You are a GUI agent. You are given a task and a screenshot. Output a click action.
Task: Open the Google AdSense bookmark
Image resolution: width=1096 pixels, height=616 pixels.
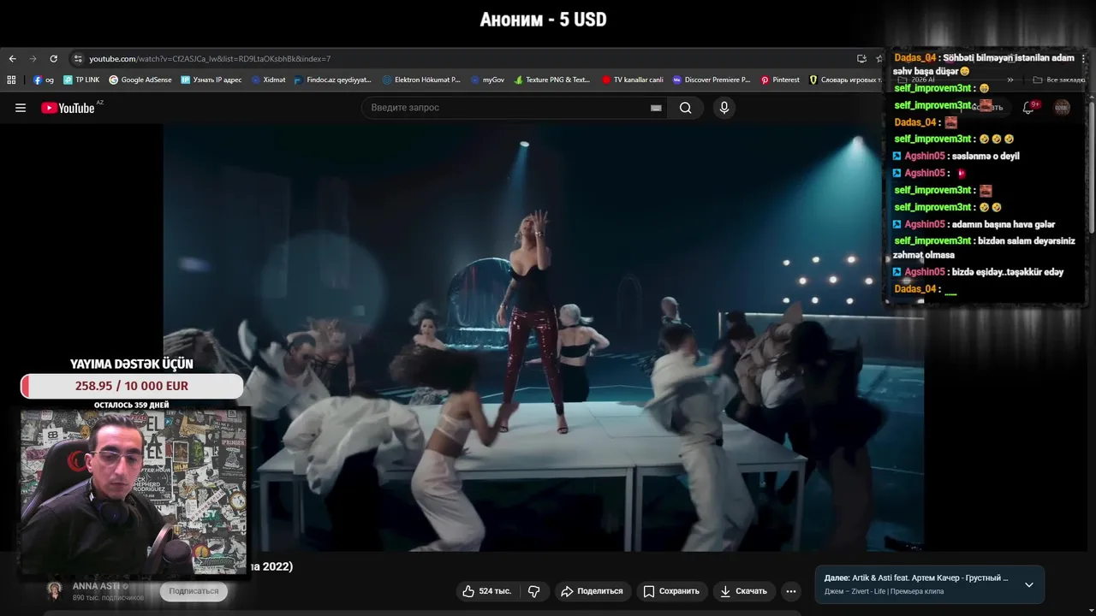(140, 80)
